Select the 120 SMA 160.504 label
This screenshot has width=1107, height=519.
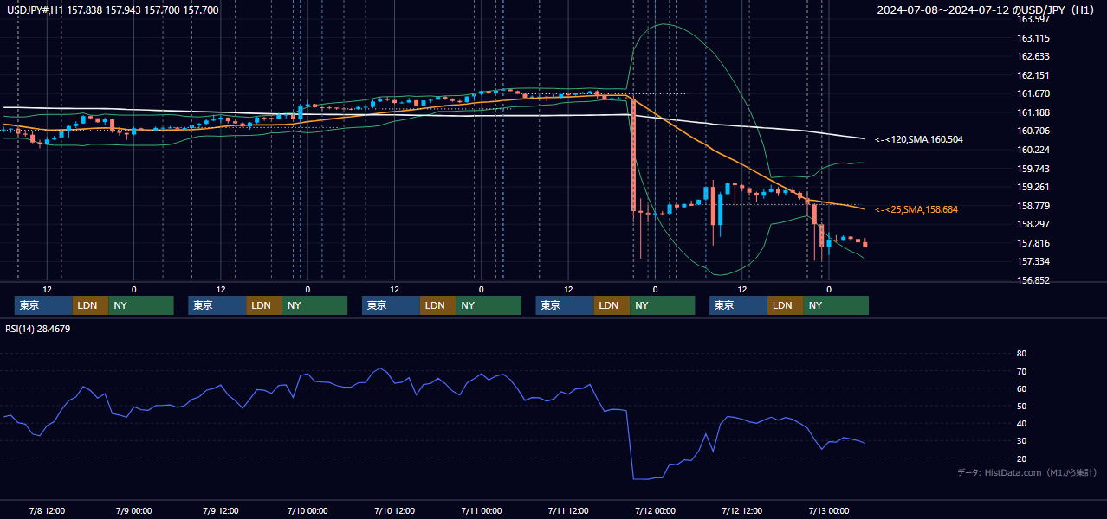click(919, 139)
